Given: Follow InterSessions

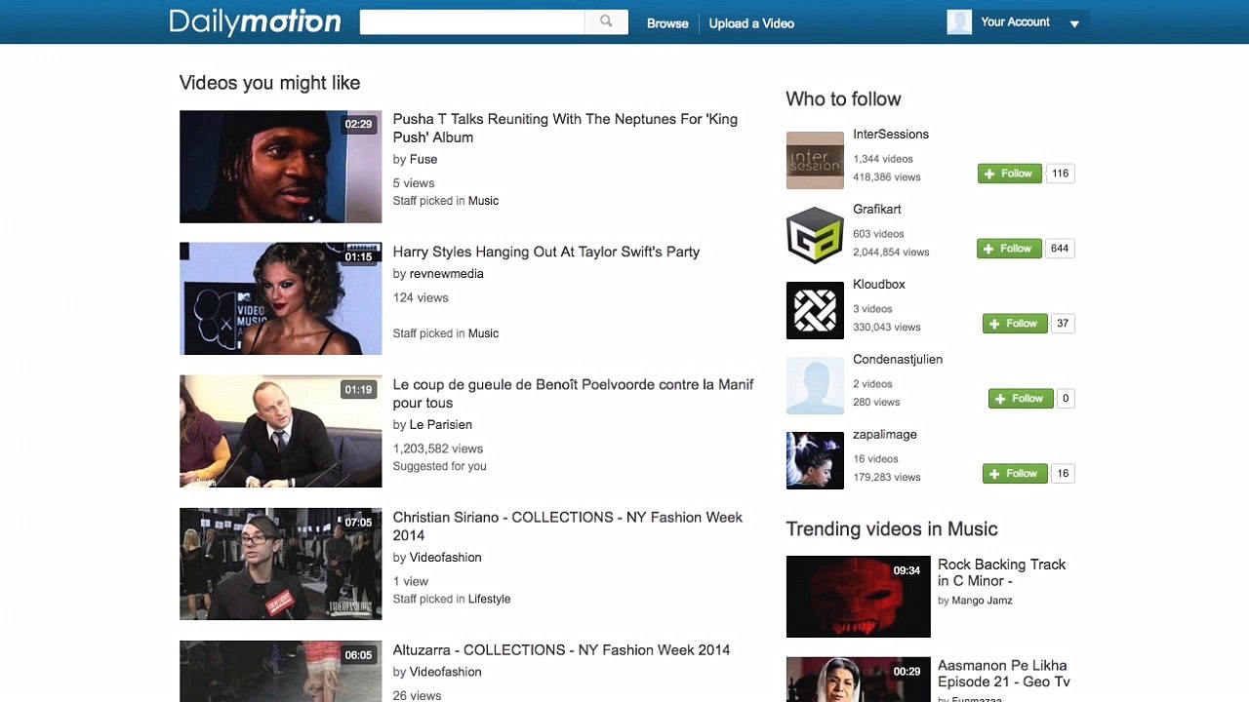Looking at the screenshot, I should (x=1010, y=174).
